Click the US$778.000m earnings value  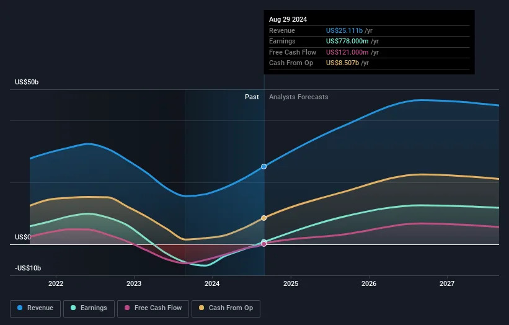click(x=347, y=41)
